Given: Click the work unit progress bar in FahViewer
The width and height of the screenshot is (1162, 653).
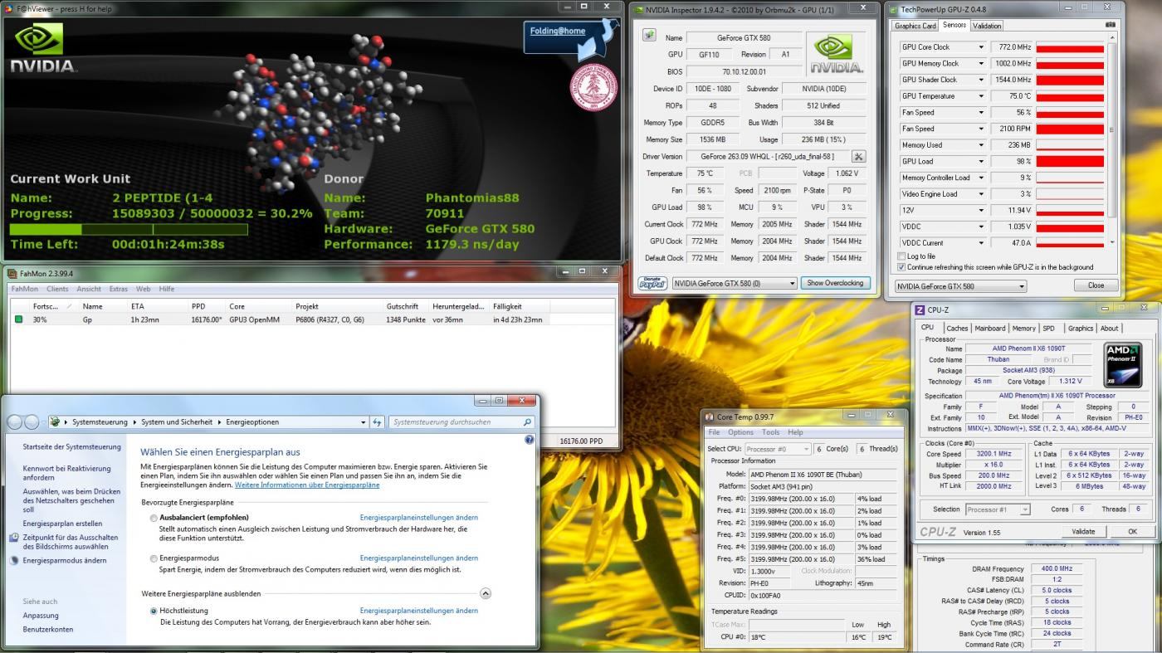Looking at the screenshot, I should (x=129, y=229).
